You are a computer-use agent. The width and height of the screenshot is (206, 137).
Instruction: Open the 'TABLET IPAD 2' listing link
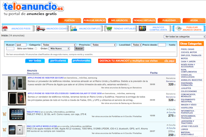[34, 112]
